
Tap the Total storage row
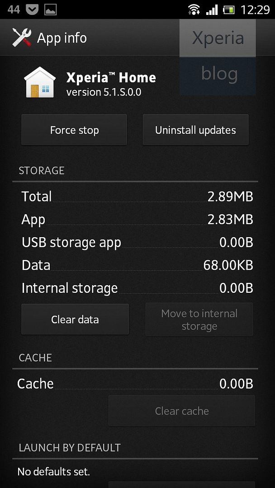(x=137, y=197)
